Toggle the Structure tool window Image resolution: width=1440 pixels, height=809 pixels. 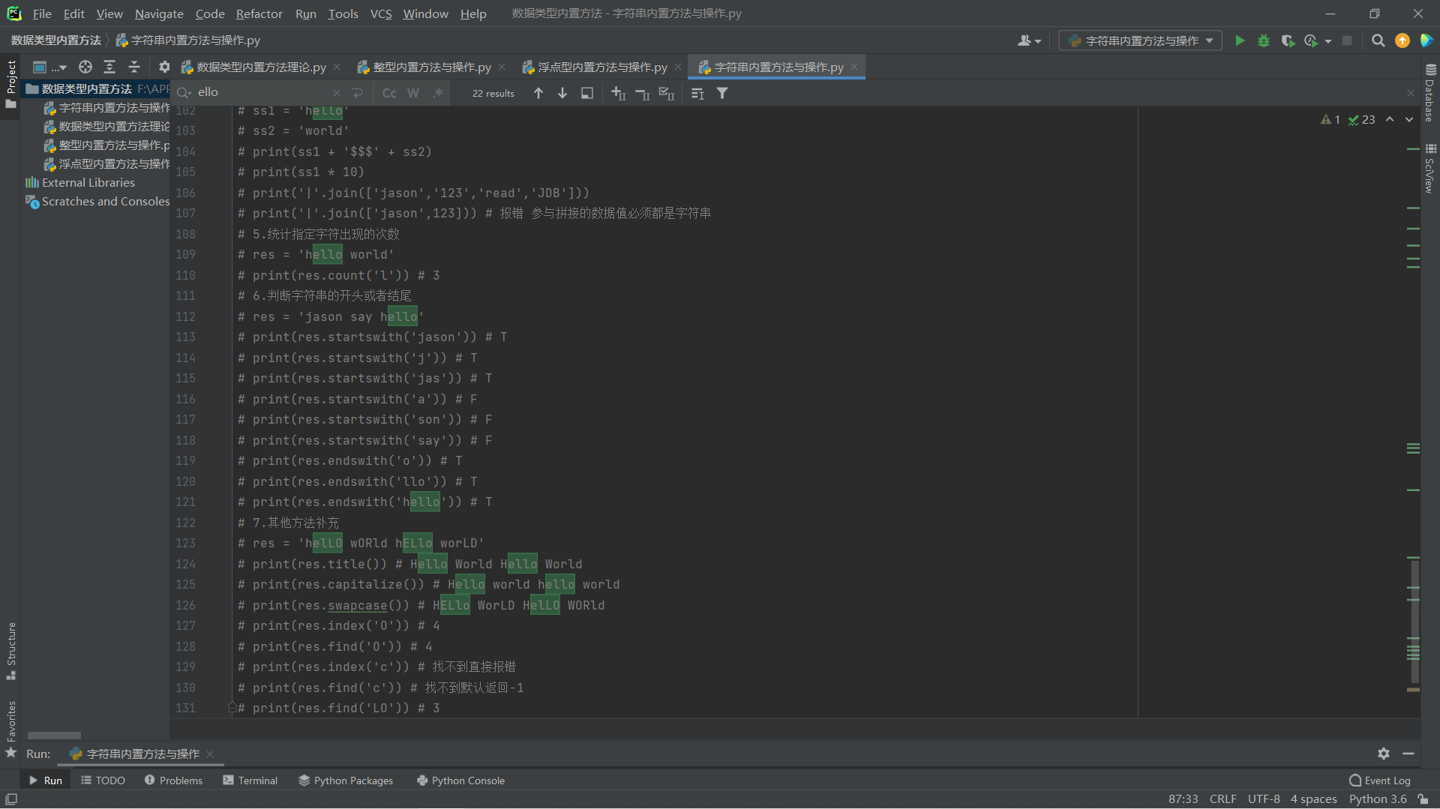coord(10,651)
